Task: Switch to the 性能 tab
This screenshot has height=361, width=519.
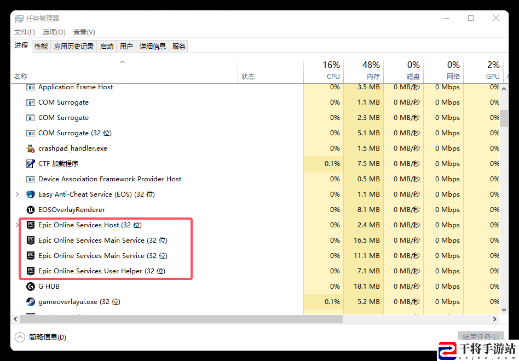Action: [x=41, y=47]
